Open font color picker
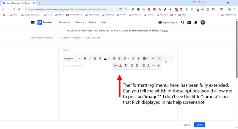This screenshot has width=238, height=129. click(105, 58)
